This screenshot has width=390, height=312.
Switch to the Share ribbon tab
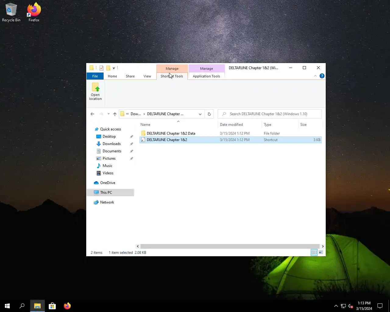(x=130, y=76)
